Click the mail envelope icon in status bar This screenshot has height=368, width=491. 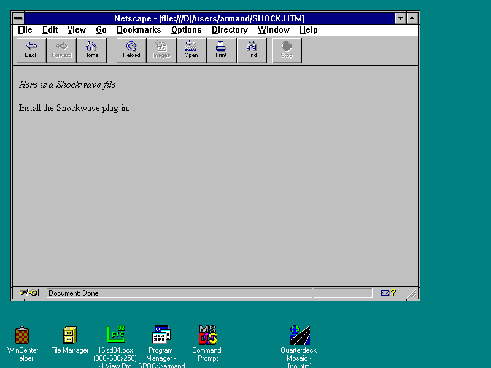tap(385, 293)
